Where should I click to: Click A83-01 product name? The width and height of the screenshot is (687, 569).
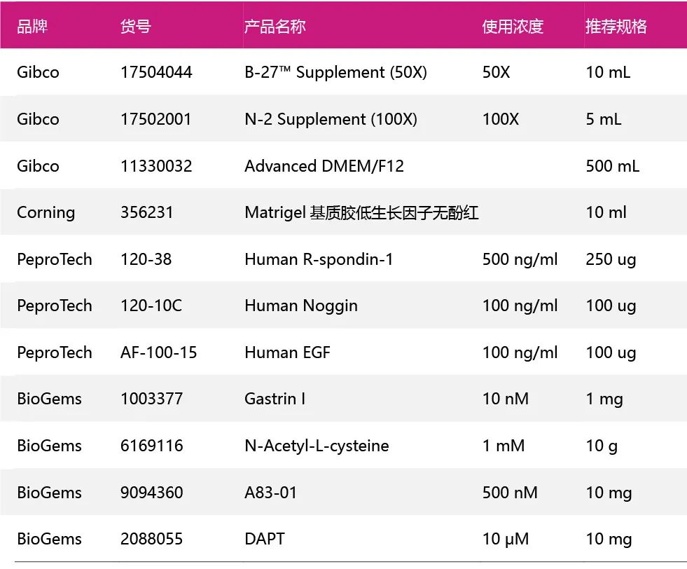pyautogui.click(x=271, y=493)
